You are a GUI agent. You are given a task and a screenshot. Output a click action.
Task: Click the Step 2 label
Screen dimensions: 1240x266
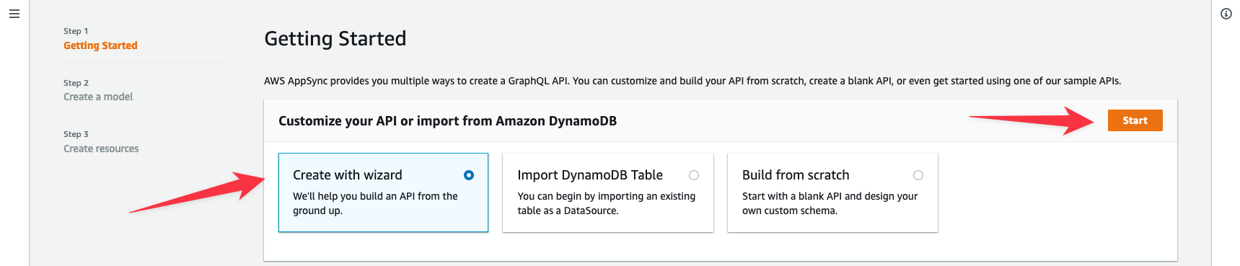tap(76, 83)
